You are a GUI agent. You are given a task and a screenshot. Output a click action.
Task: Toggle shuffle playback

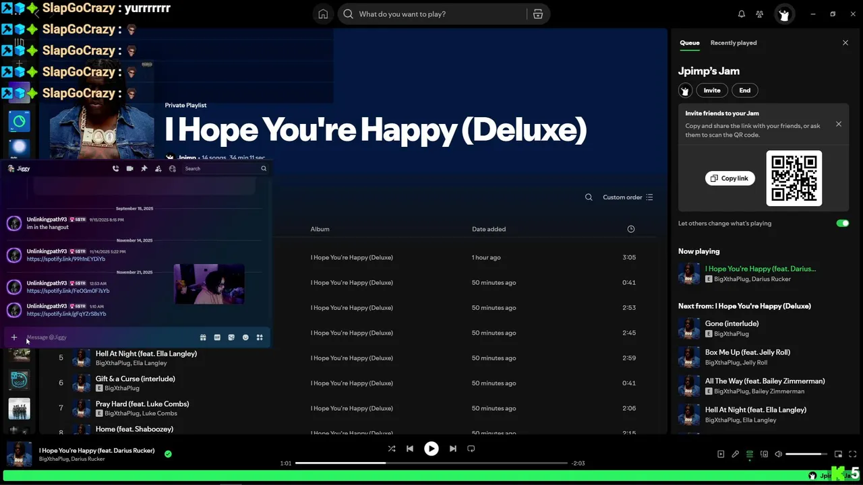[392, 449]
